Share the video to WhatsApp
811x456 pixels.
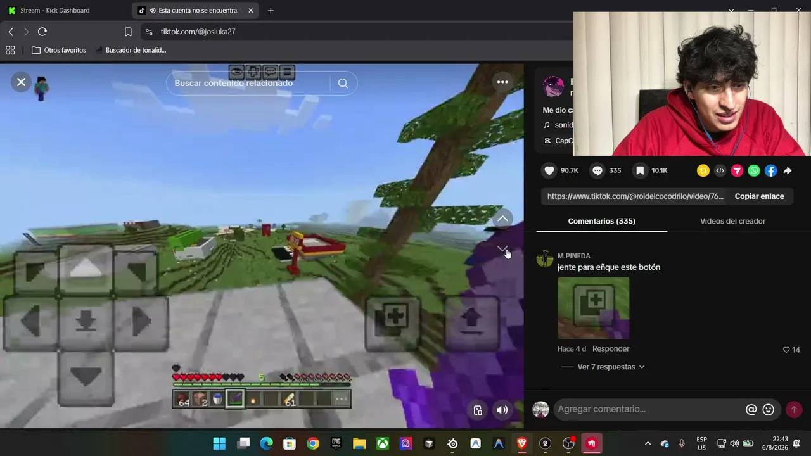click(x=754, y=170)
